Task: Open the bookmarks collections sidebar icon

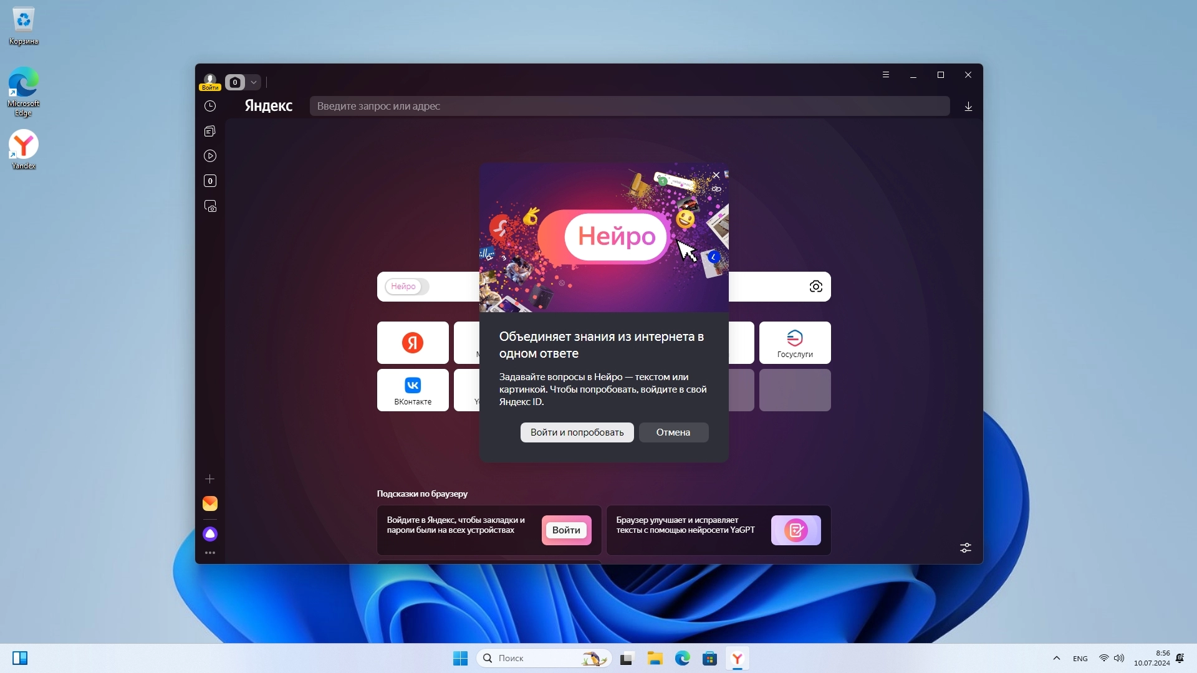Action: coord(210,131)
